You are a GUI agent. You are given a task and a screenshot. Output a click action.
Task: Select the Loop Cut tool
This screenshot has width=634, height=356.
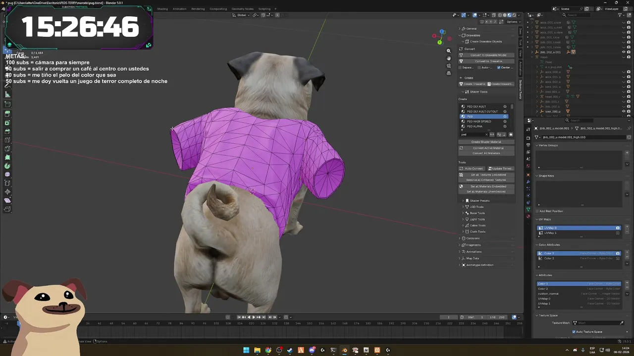coord(7,140)
